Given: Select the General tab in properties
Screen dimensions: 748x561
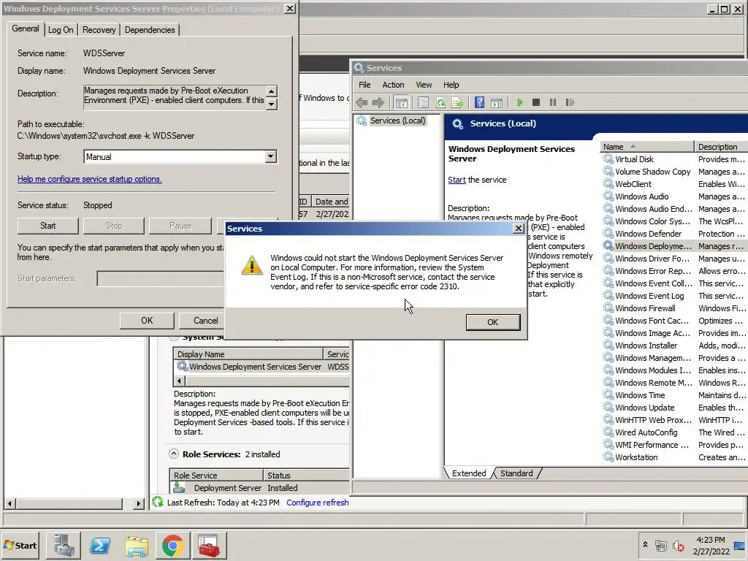Looking at the screenshot, I should tap(26, 28).
